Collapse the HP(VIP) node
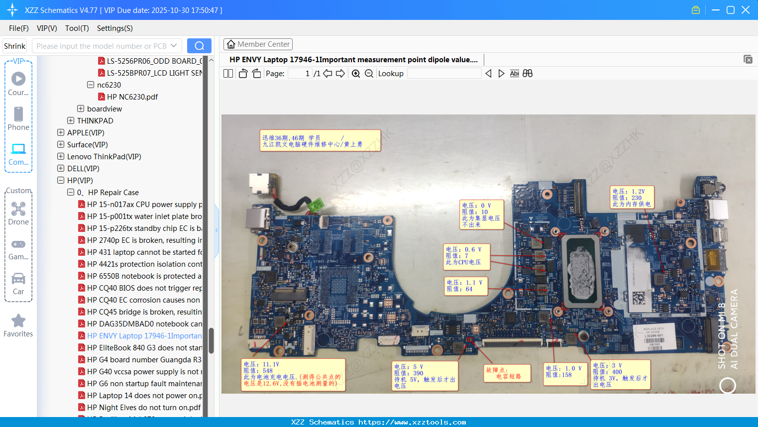Image resolution: width=758 pixels, height=427 pixels. pyautogui.click(x=61, y=180)
